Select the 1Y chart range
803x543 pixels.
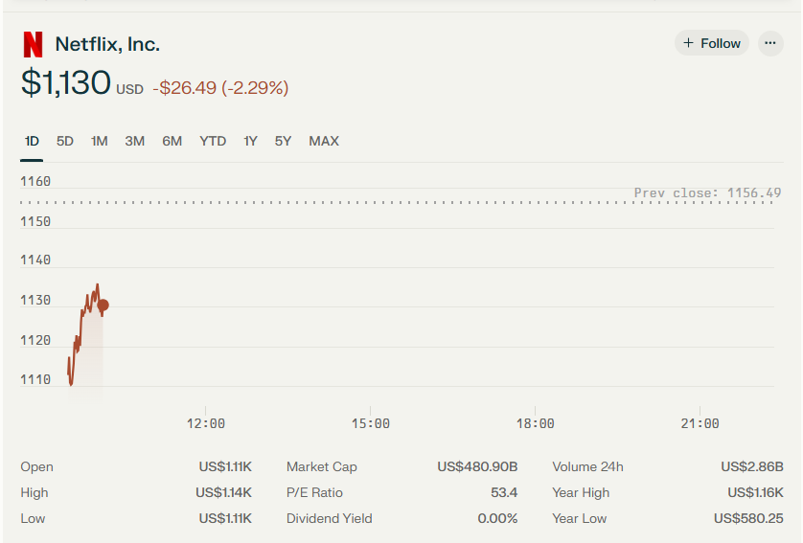[x=250, y=141]
